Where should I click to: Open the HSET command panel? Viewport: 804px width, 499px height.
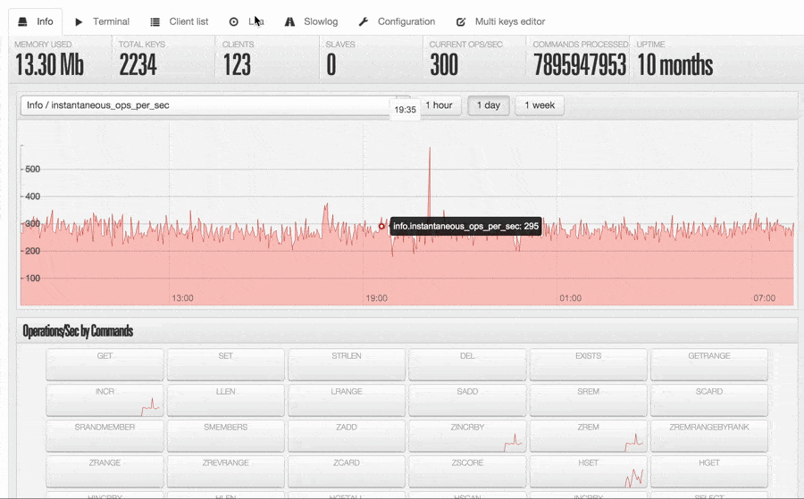click(588, 471)
